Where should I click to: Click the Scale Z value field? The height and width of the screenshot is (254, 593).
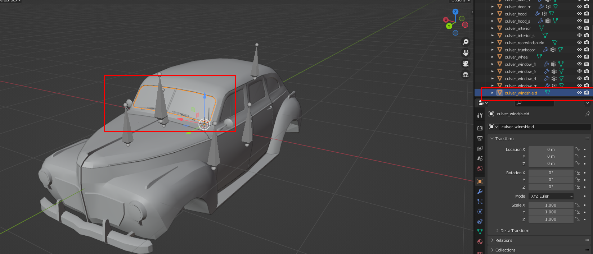[551, 219]
